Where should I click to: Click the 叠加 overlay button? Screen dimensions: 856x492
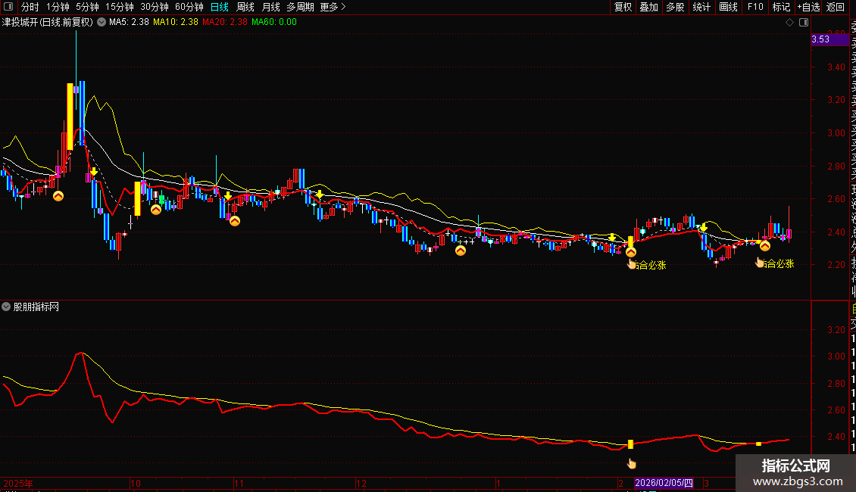tap(649, 7)
